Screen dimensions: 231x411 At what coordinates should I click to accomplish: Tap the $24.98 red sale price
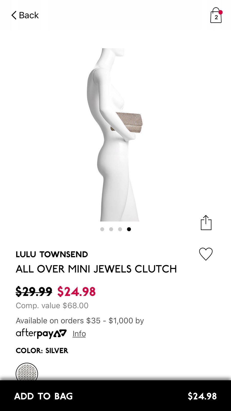click(x=76, y=292)
